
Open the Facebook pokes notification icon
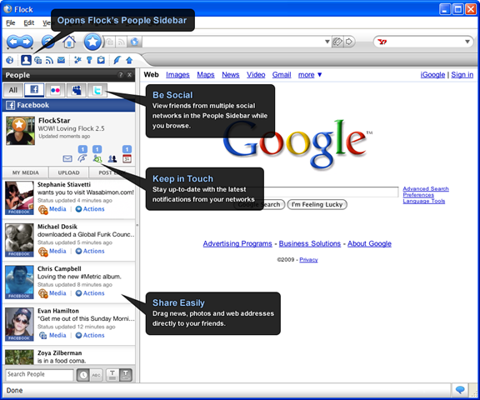82,158
